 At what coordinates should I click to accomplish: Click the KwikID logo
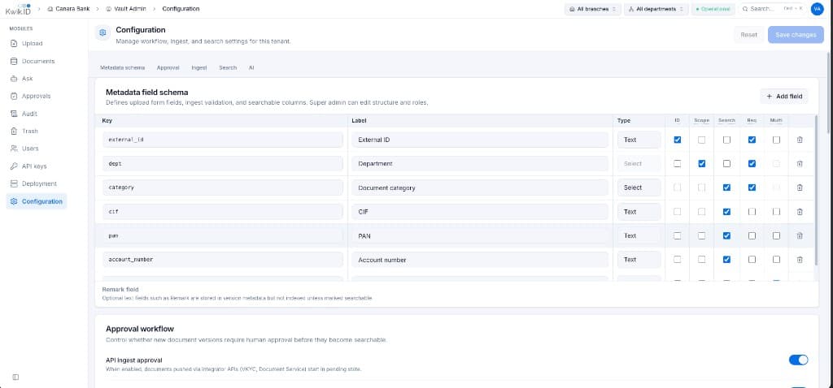(18, 9)
